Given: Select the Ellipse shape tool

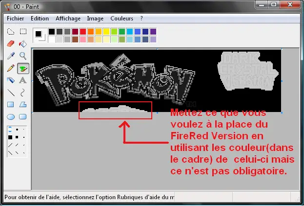Looking at the screenshot, I should click(x=11, y=117).
